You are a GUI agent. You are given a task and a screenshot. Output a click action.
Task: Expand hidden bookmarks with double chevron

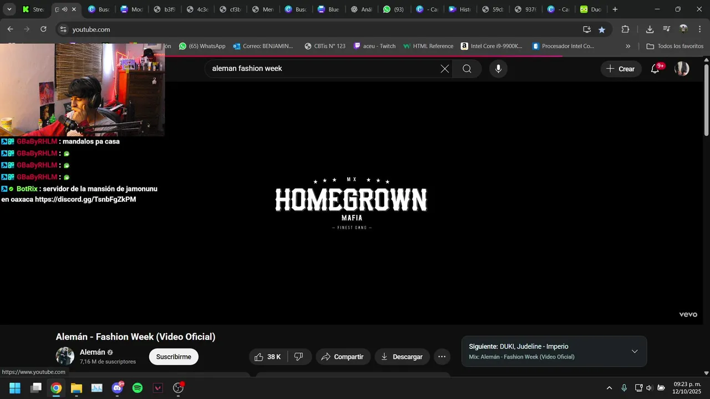click(x=628, y=46)
